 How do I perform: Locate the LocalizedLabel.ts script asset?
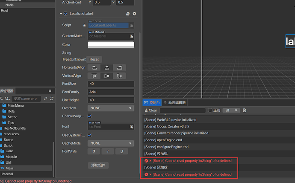tap(109, 25)
